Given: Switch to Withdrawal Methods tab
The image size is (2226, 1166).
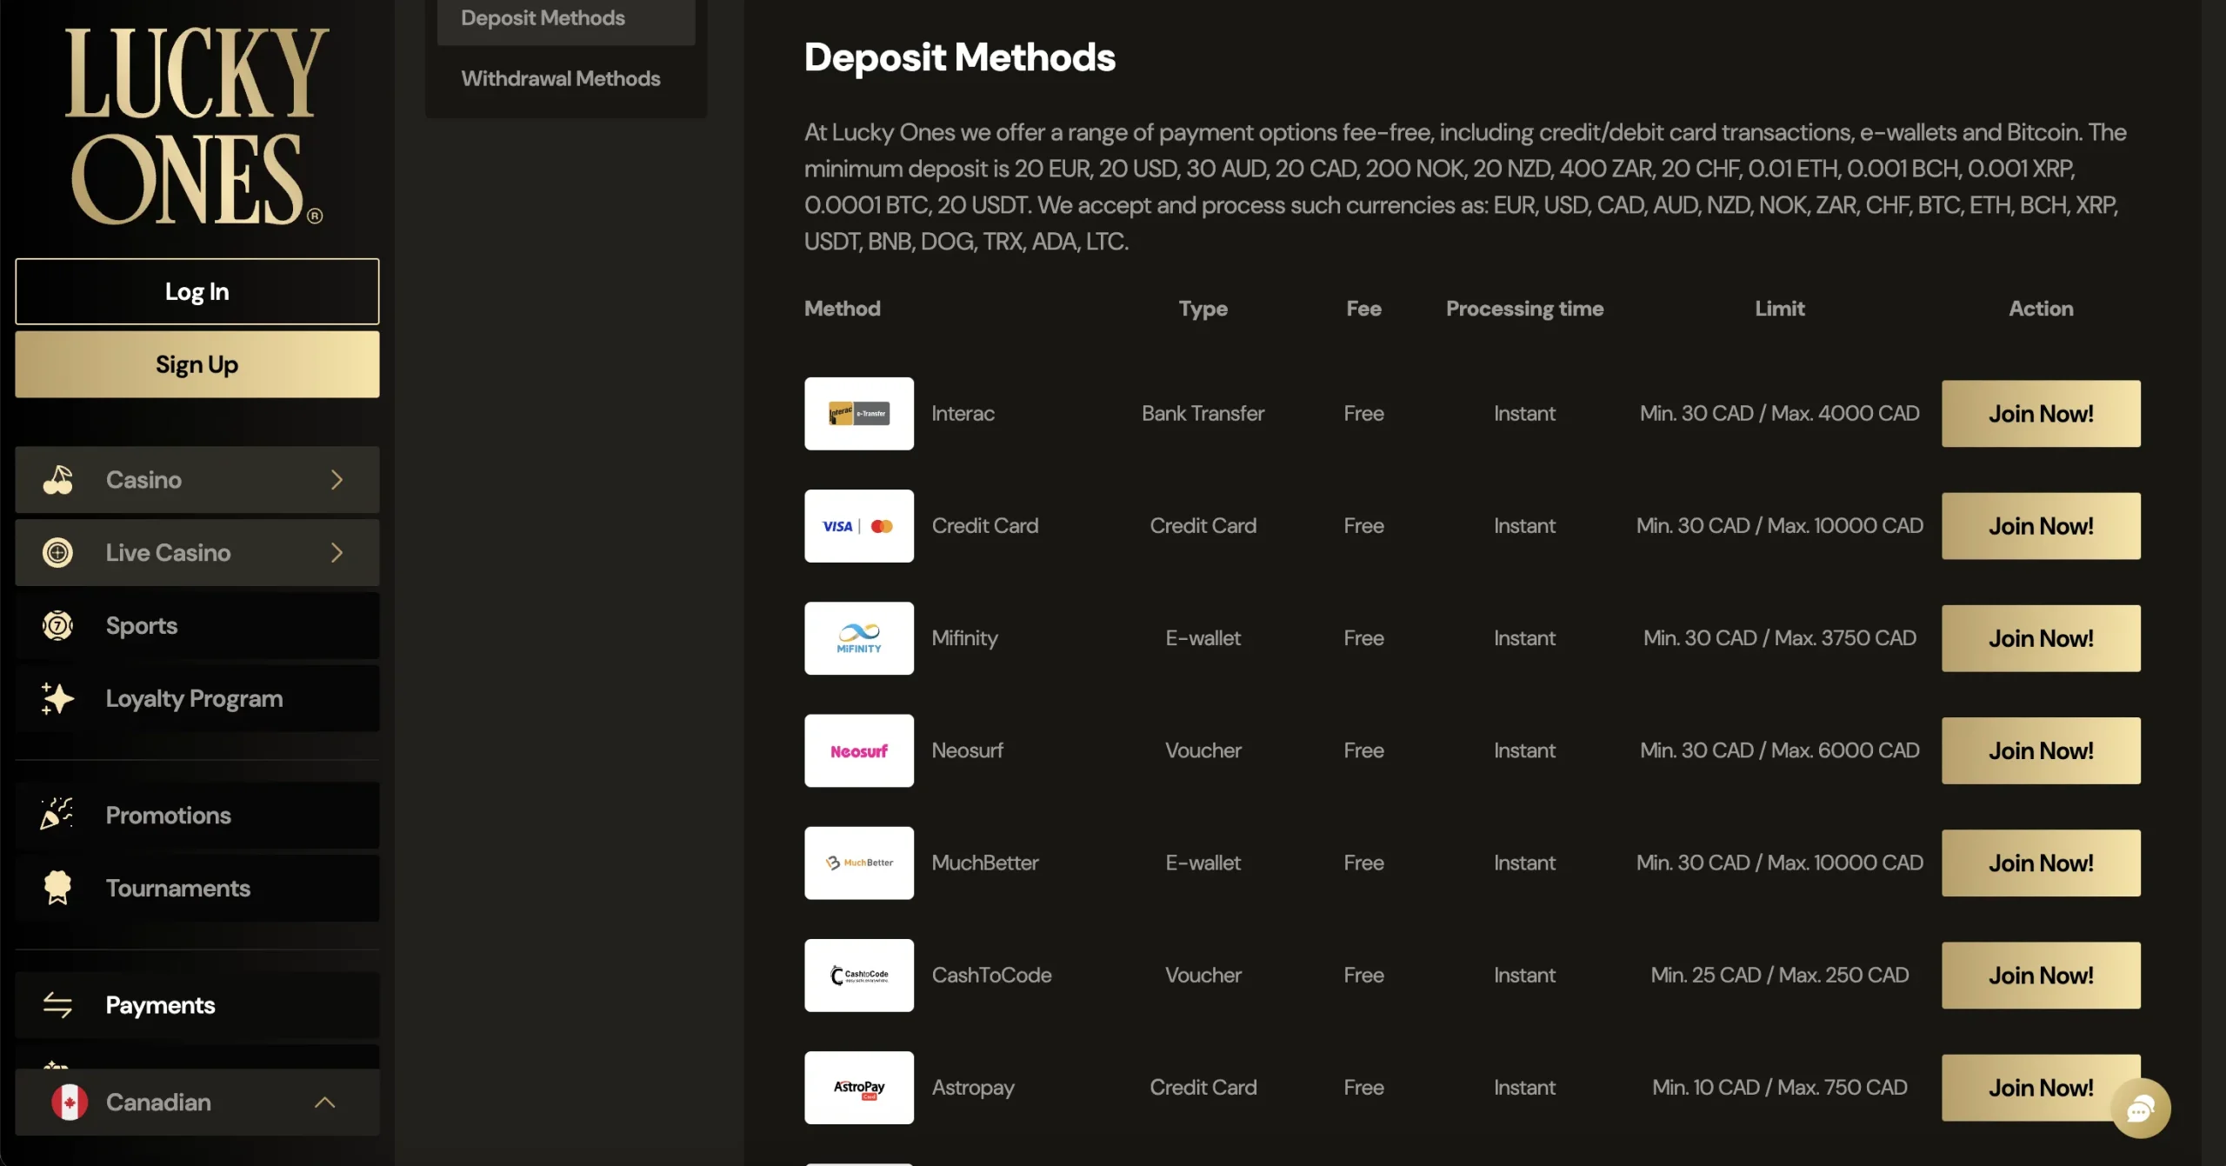Looking at the screenshot, I should (561, 79).
